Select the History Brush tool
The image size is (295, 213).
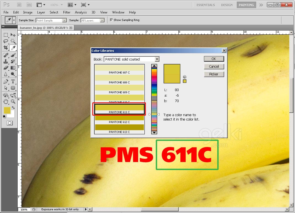tap(13, 61)
